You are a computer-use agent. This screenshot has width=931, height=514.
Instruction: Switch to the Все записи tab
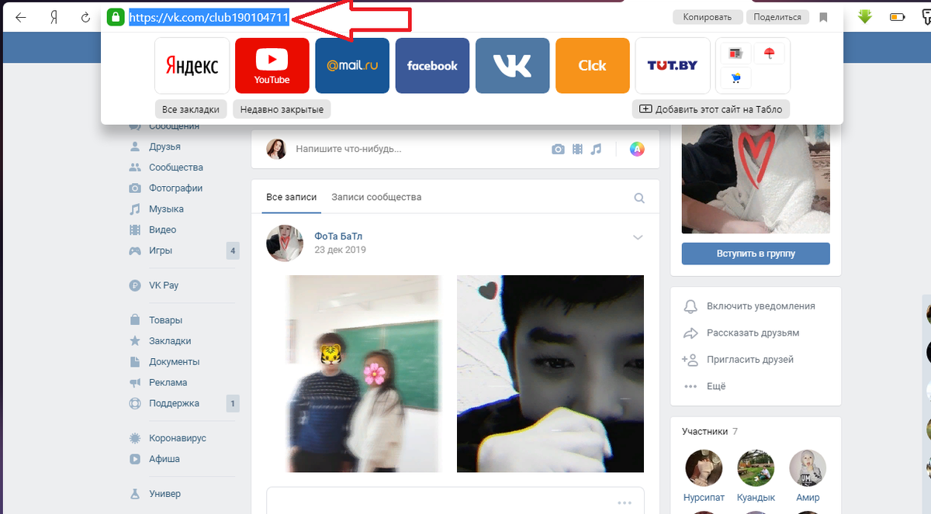point(292,198)
